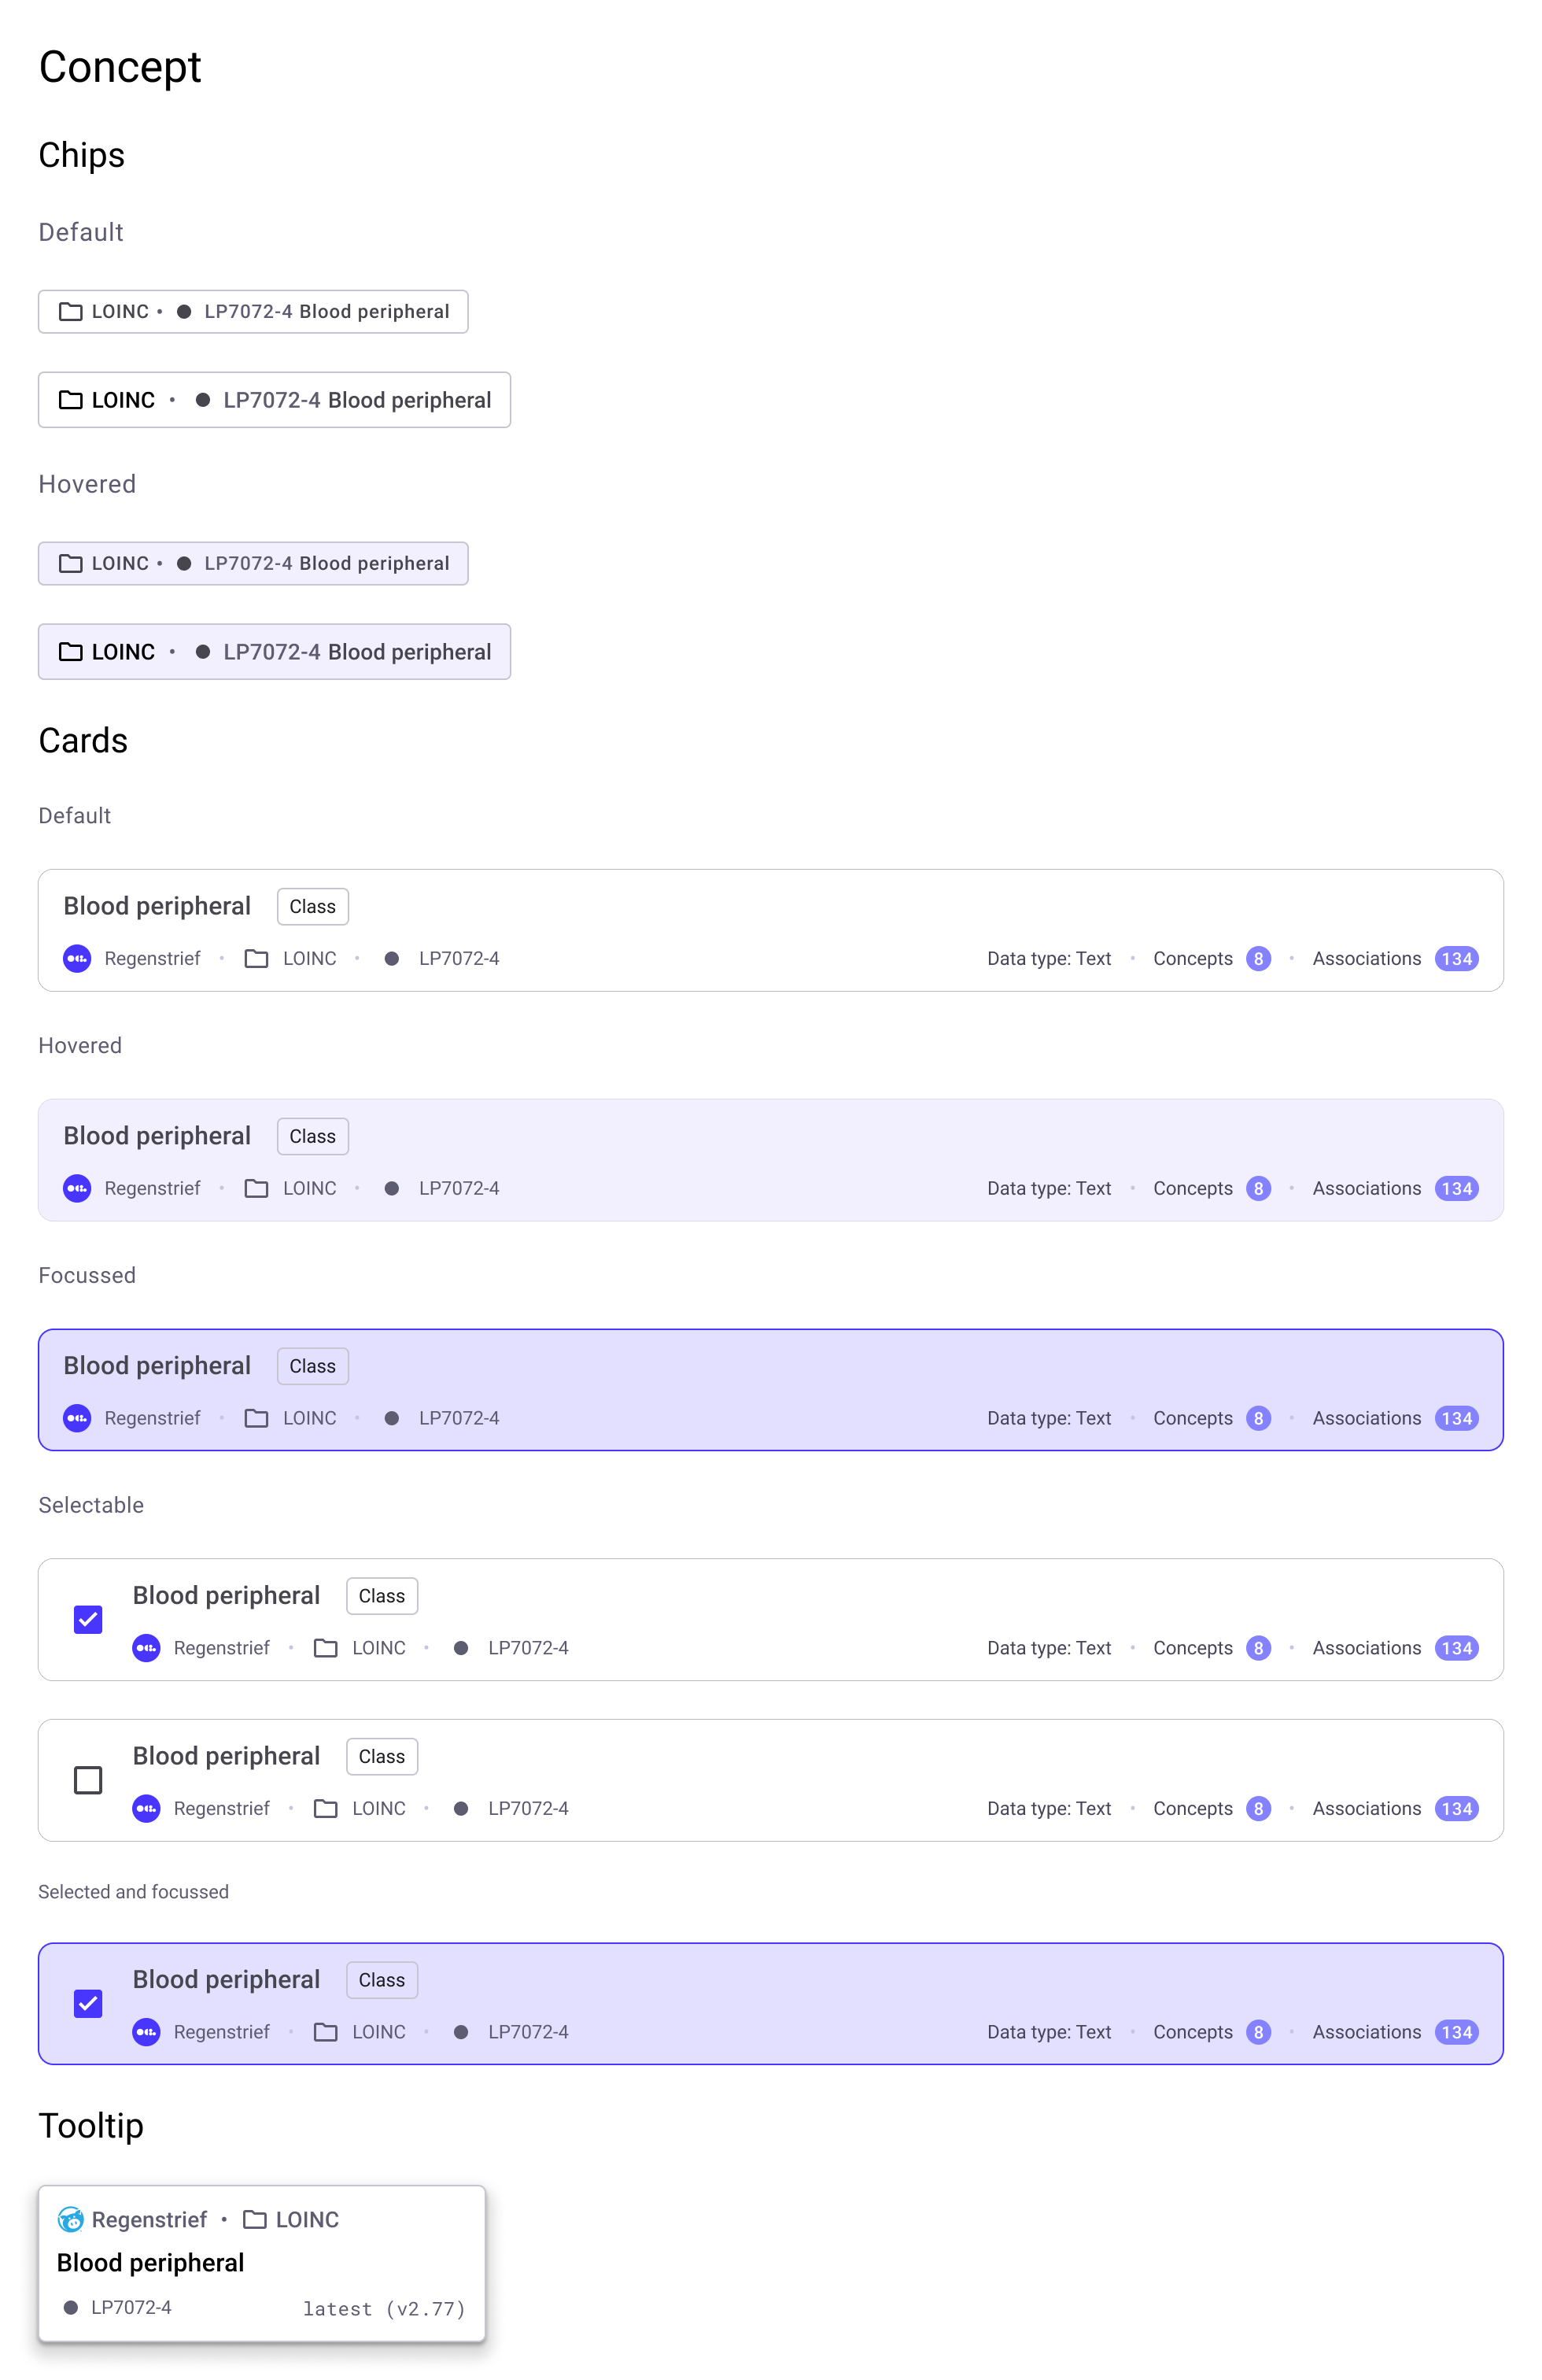Click Class tag in default card

point(312,906)
